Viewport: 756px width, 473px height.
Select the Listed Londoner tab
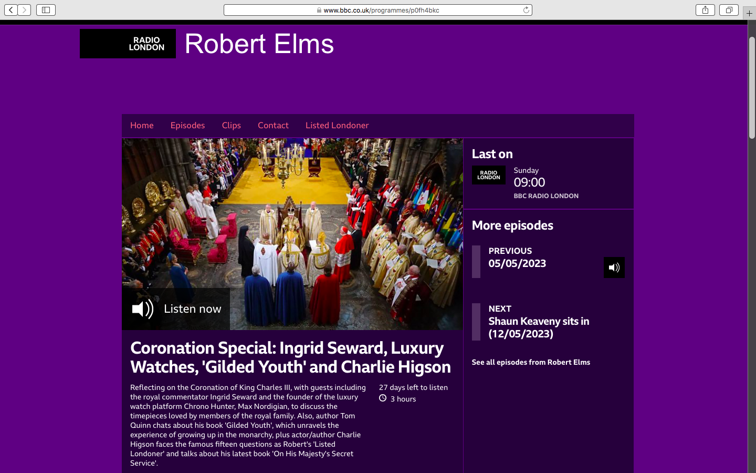pos(337,126)
